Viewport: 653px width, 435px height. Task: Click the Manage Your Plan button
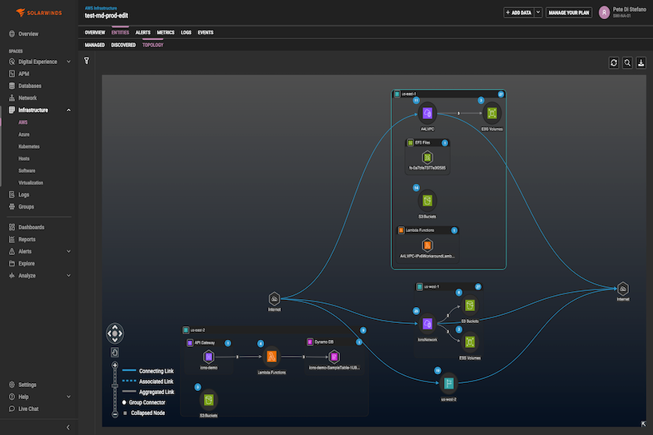[567, 13]
